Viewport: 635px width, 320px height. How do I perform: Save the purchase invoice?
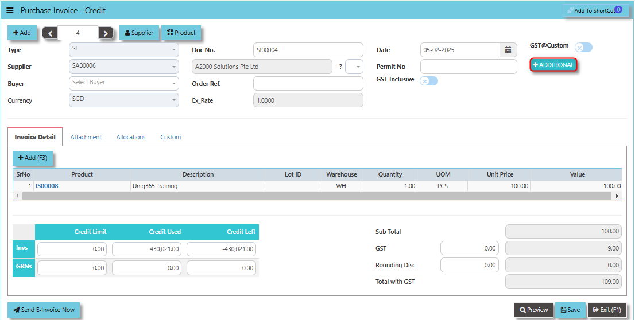tap(570, 310)
